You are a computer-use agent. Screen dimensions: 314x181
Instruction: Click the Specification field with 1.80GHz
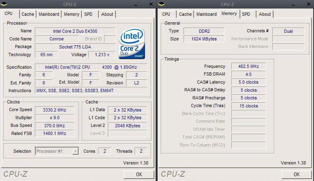[x=91, y=67]
